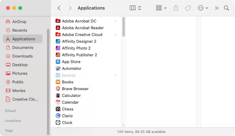Screen dimensions: 235x136
Task: Select Automator in the file list
Action: pyautogui.click(x=71, y=68)
